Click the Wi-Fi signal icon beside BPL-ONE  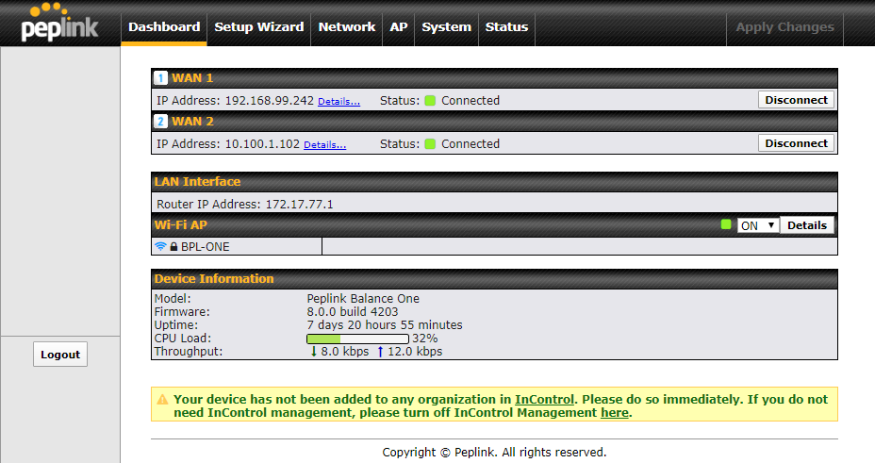pyautogui.click(x=160, y=246)
